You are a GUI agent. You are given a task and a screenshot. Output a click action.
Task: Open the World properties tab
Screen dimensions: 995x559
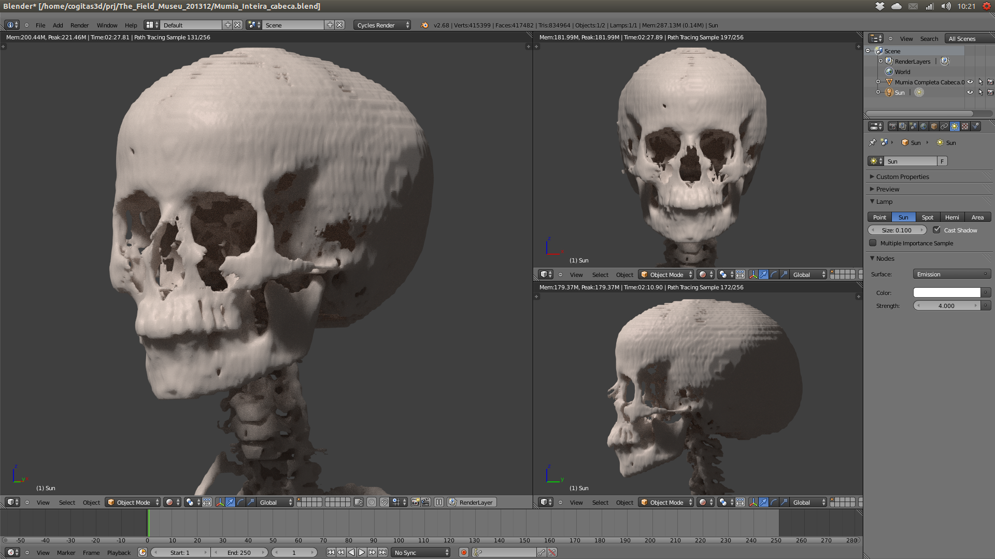tap(923, 126)
